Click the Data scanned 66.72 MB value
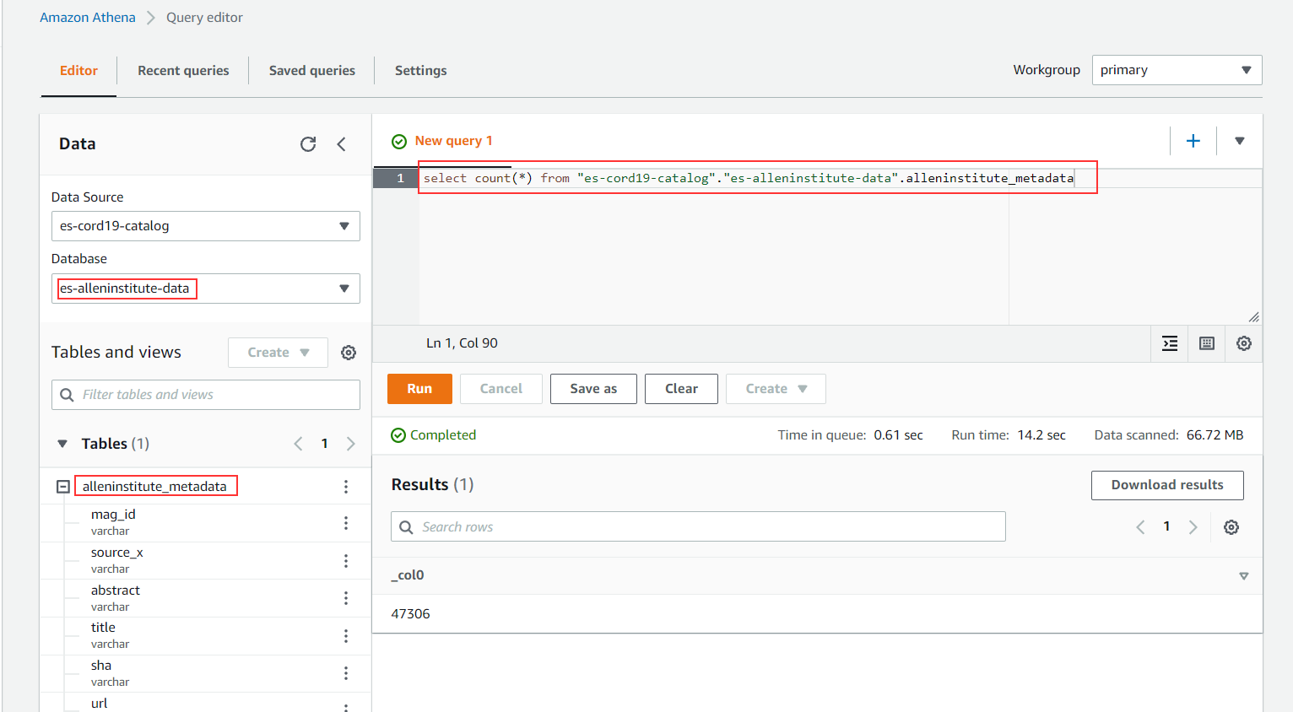The image size is (1293, 712). (1215, 435)
